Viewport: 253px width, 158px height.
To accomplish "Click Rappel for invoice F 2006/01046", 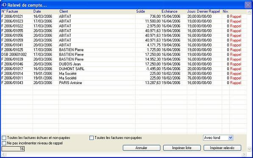I will click(236, 64).
